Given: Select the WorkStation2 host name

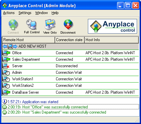Looking at the screenshot, I should [x=23, y=85].
